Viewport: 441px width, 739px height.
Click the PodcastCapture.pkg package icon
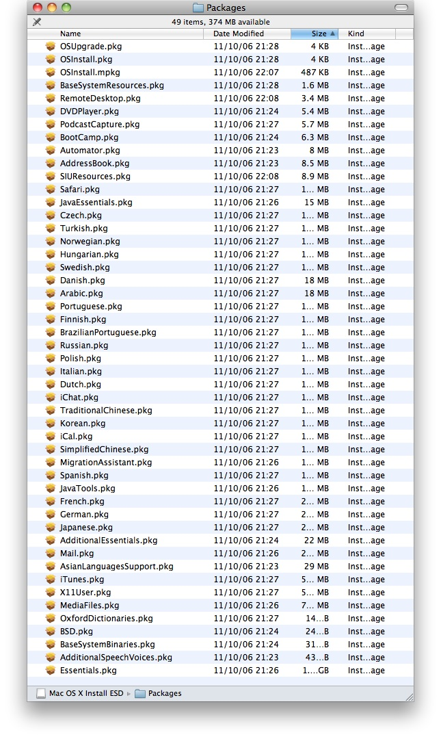(x=51, y=125)
